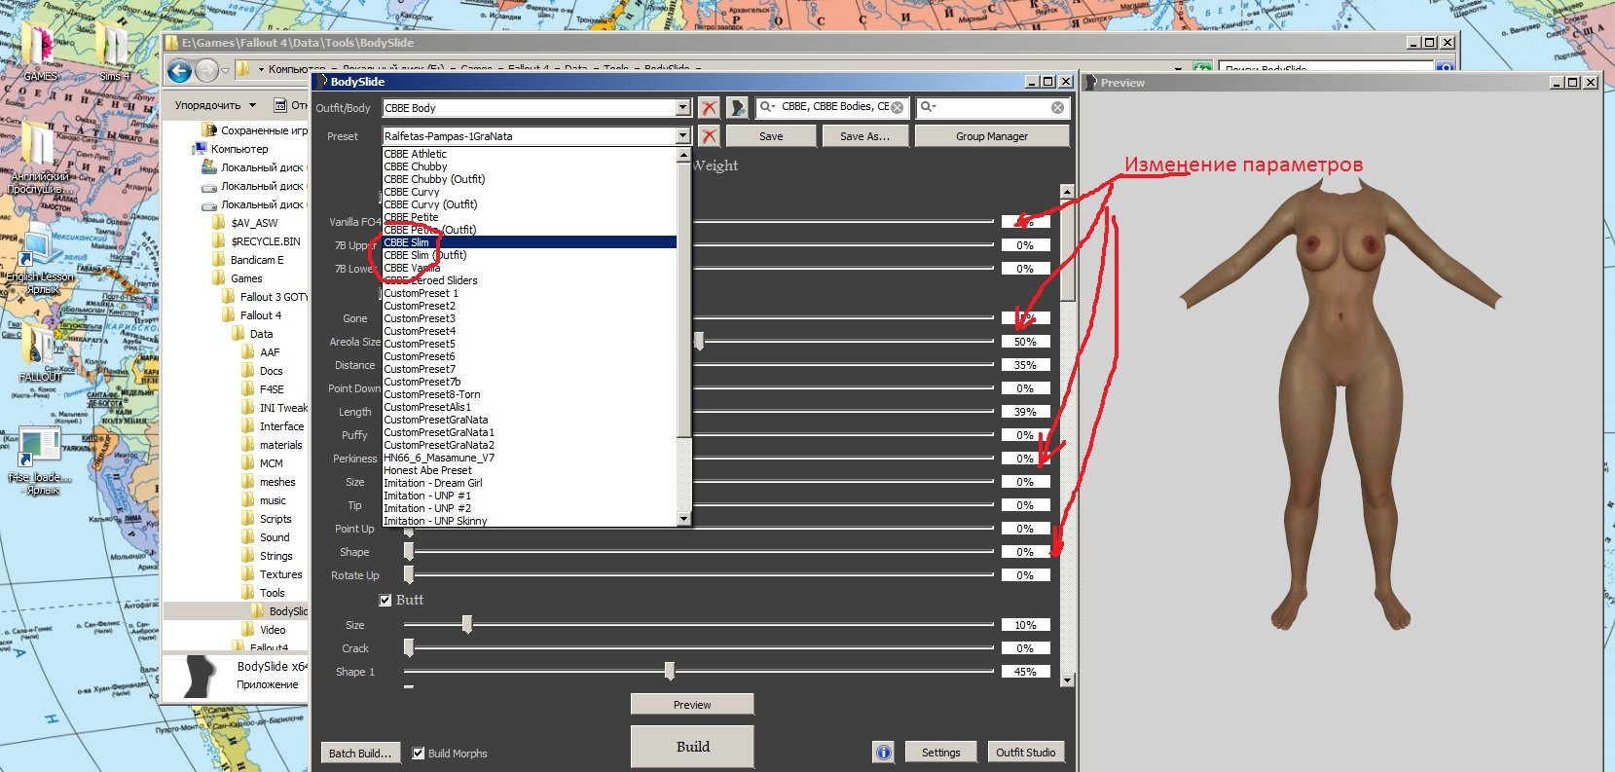Image resolution: width=1615 pixels, height=772 pixels.
Task: Collapse the Preset dropdown arrow
Action: click(682, 136)
